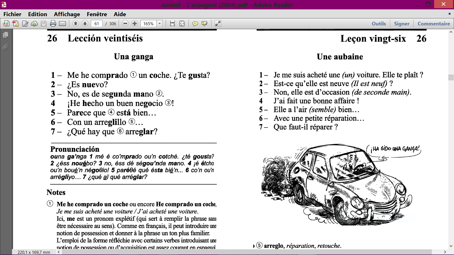This screenshot has width=454, height=255.
Task: Click the Adobe Reader title bar icon
Action: coord(4,5)
